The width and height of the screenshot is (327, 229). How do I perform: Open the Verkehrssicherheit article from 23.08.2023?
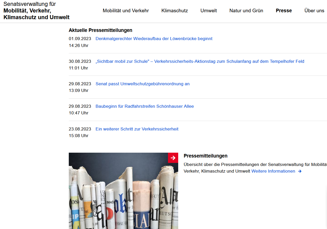137,129
